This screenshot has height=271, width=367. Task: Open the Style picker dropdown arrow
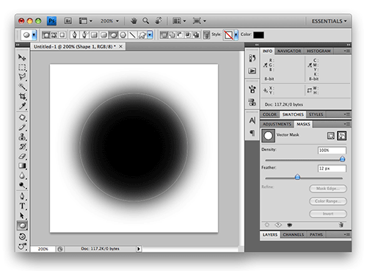coord(236,35)
